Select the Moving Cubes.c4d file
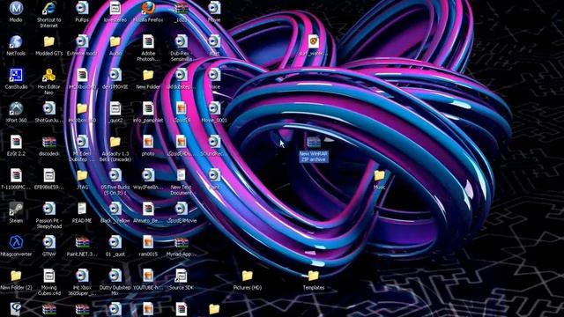The height and width of the screenshot is (317, 564). tap(49, 276)
